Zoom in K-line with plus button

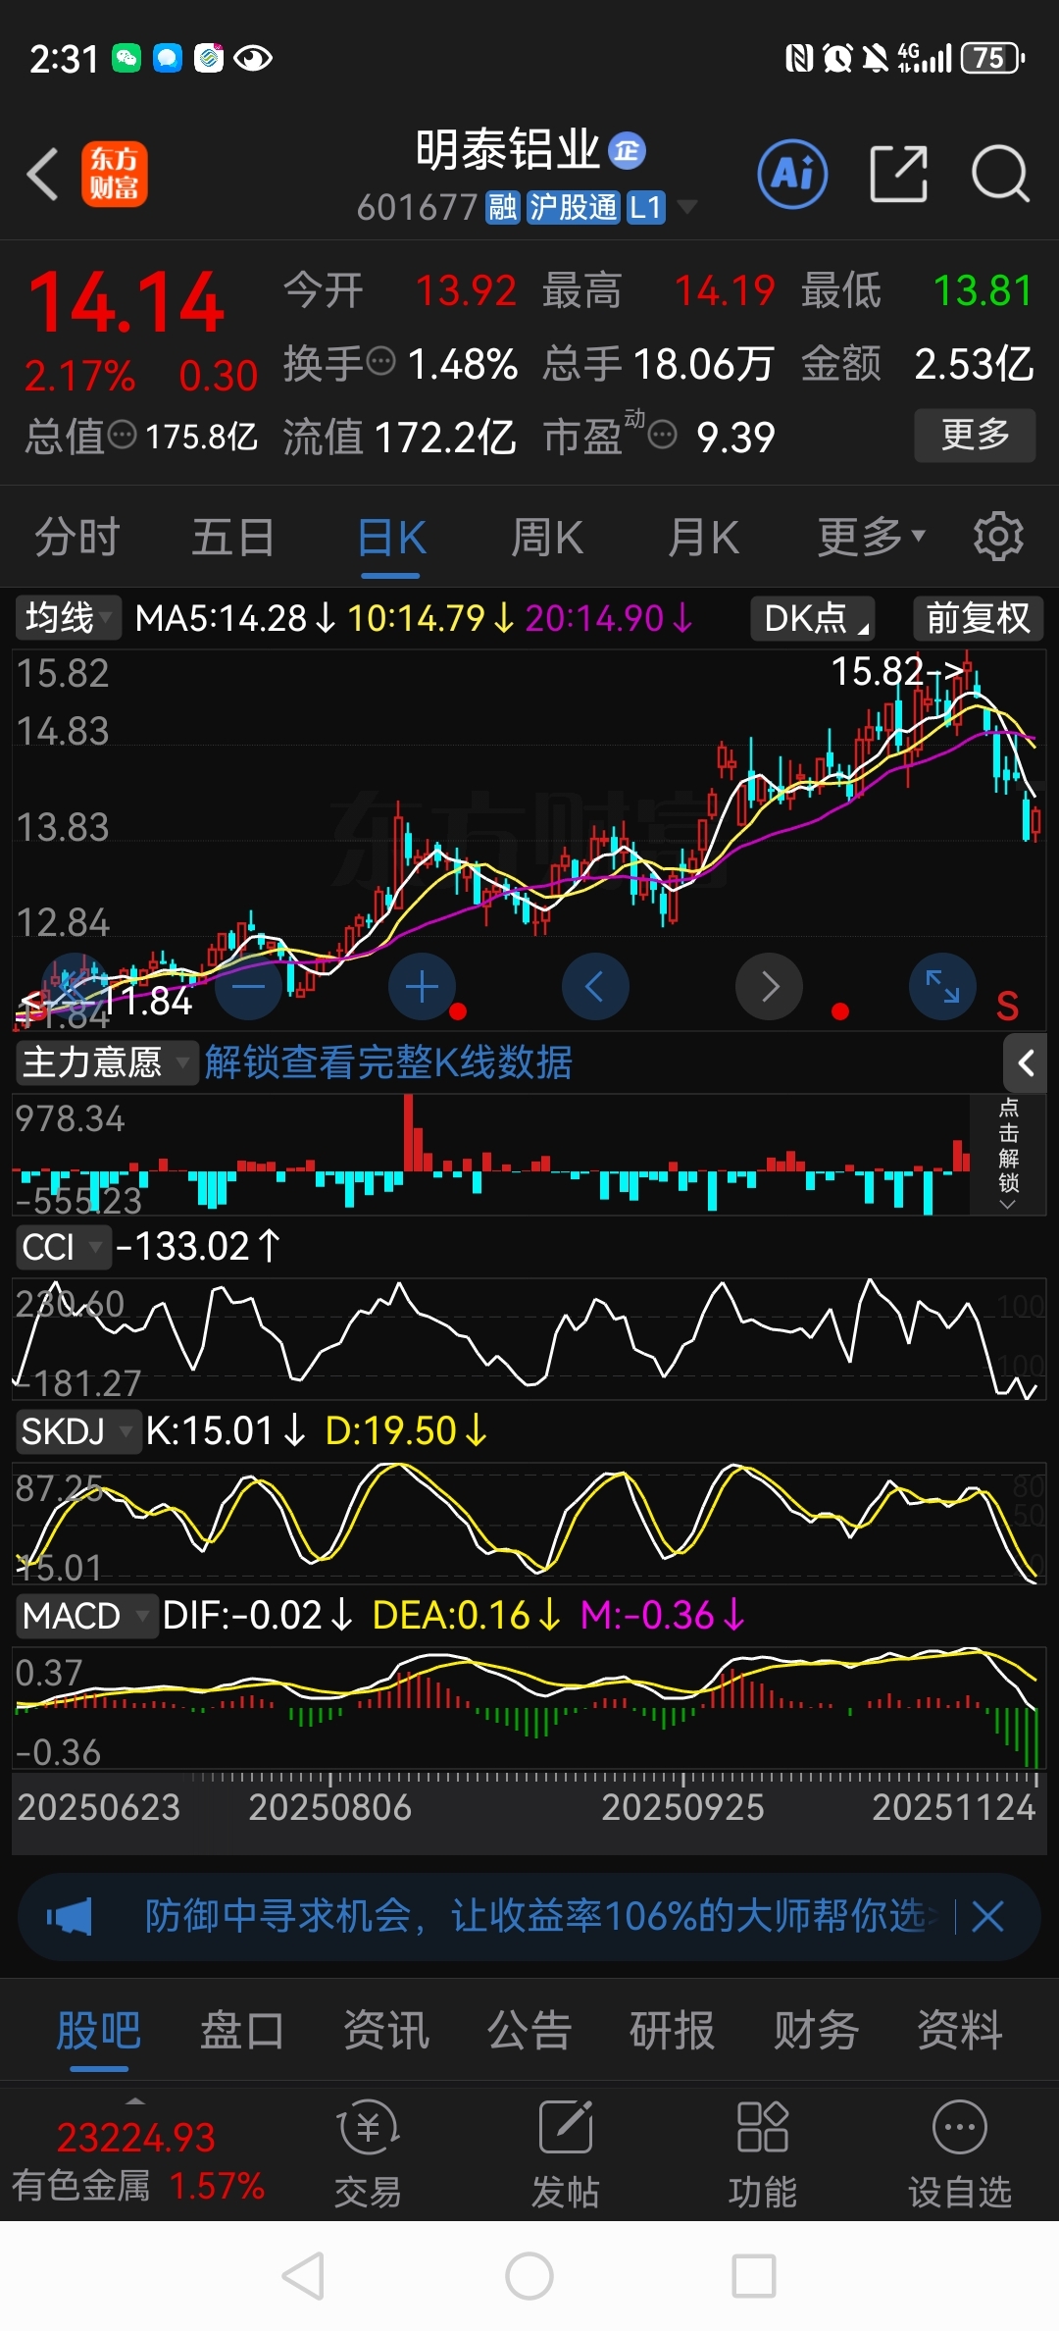[x=422, y=986]
